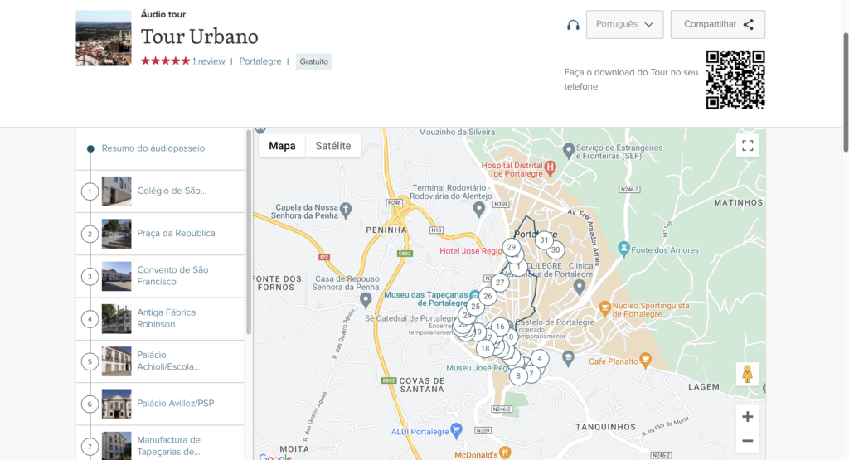
Task: Follow the Portalegre location link
Action: tap(260, 61)
